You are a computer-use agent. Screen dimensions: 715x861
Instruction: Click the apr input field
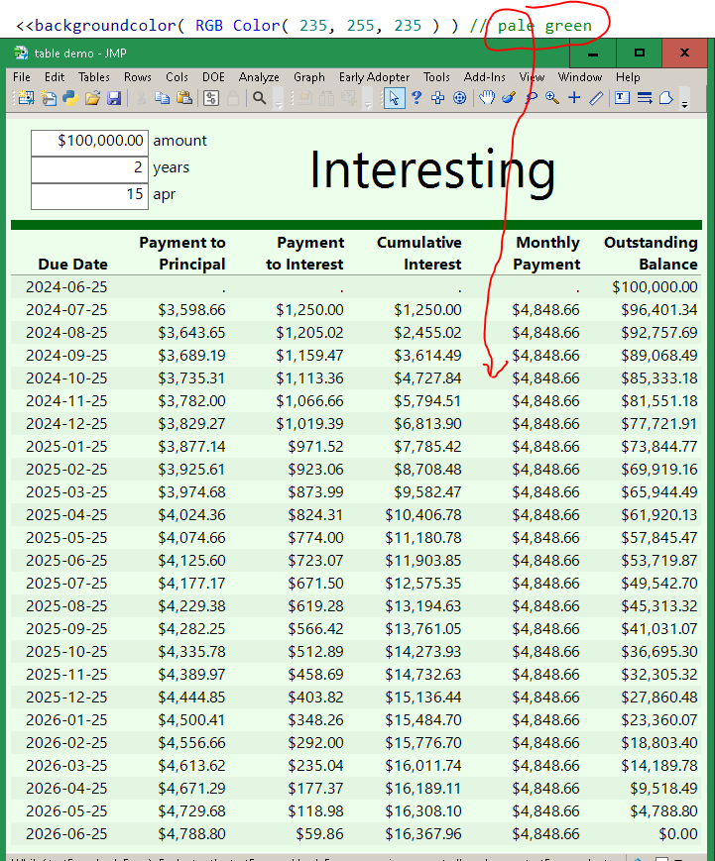coord(89,196)
